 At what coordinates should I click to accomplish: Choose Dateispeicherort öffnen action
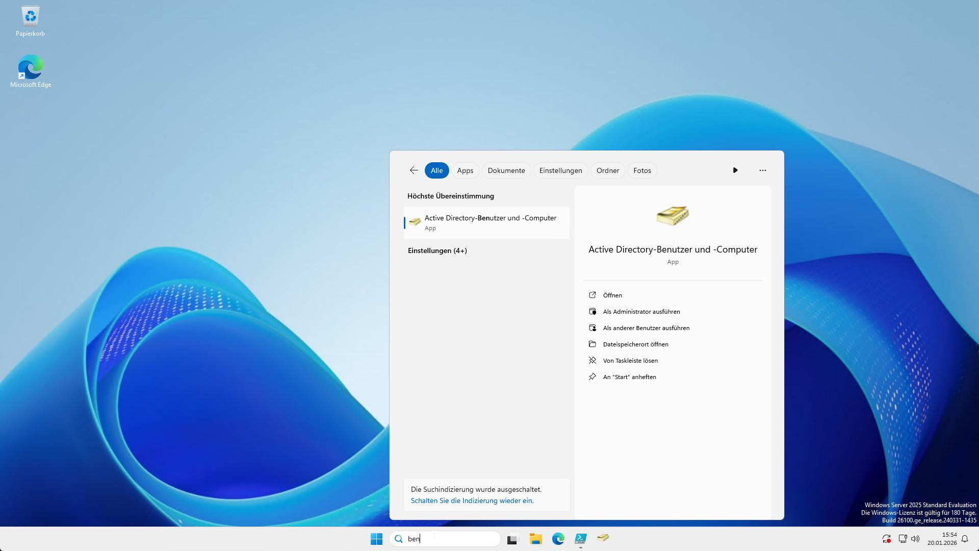[635, 344]
